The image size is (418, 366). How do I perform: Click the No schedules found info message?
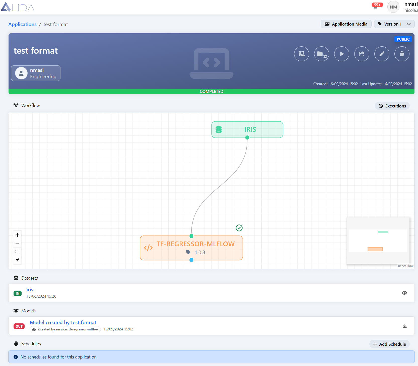(212, 357)
